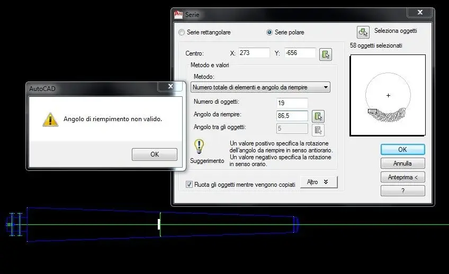Click the Seleziona oggetti icon button
Image resolution: width=449 pixels, height=274 pixels.
coord(363,32)
